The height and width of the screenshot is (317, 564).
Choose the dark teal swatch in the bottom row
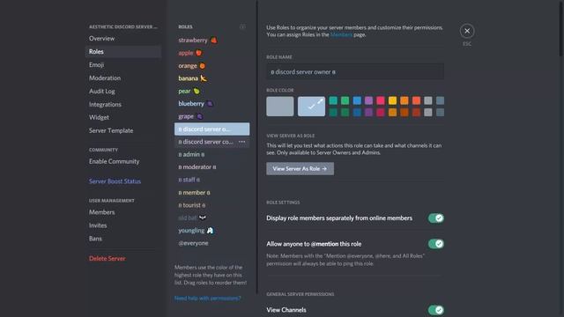[x=333, y=113]
